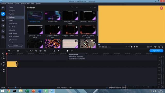Step one frame forward in preview
The width and height of the screenshot is (165, 93).
click(x=134, y=47)
